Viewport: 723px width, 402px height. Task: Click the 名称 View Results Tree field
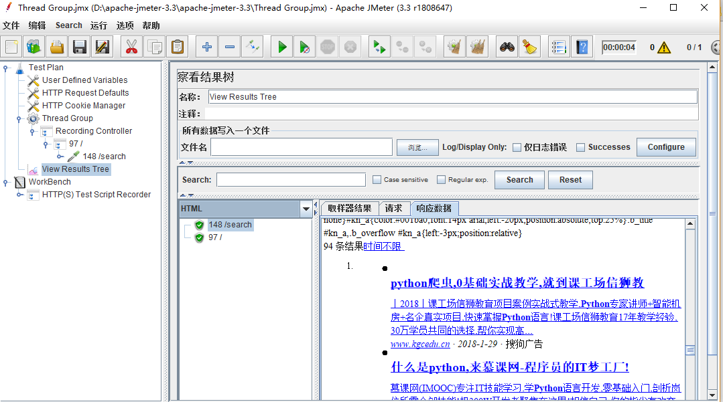pos(452,97)
